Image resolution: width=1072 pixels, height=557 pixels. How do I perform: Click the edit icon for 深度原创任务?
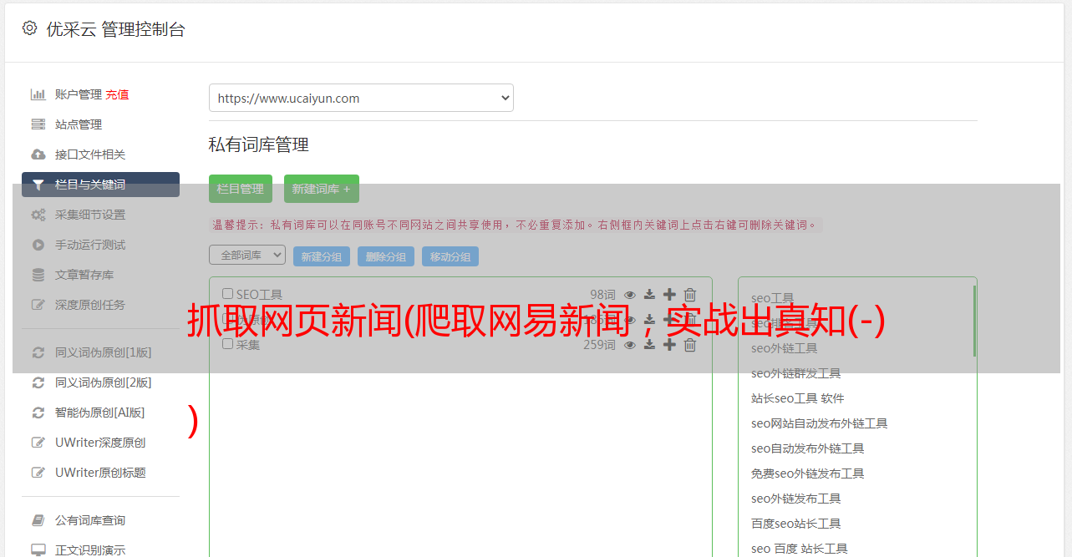(38, 305)
